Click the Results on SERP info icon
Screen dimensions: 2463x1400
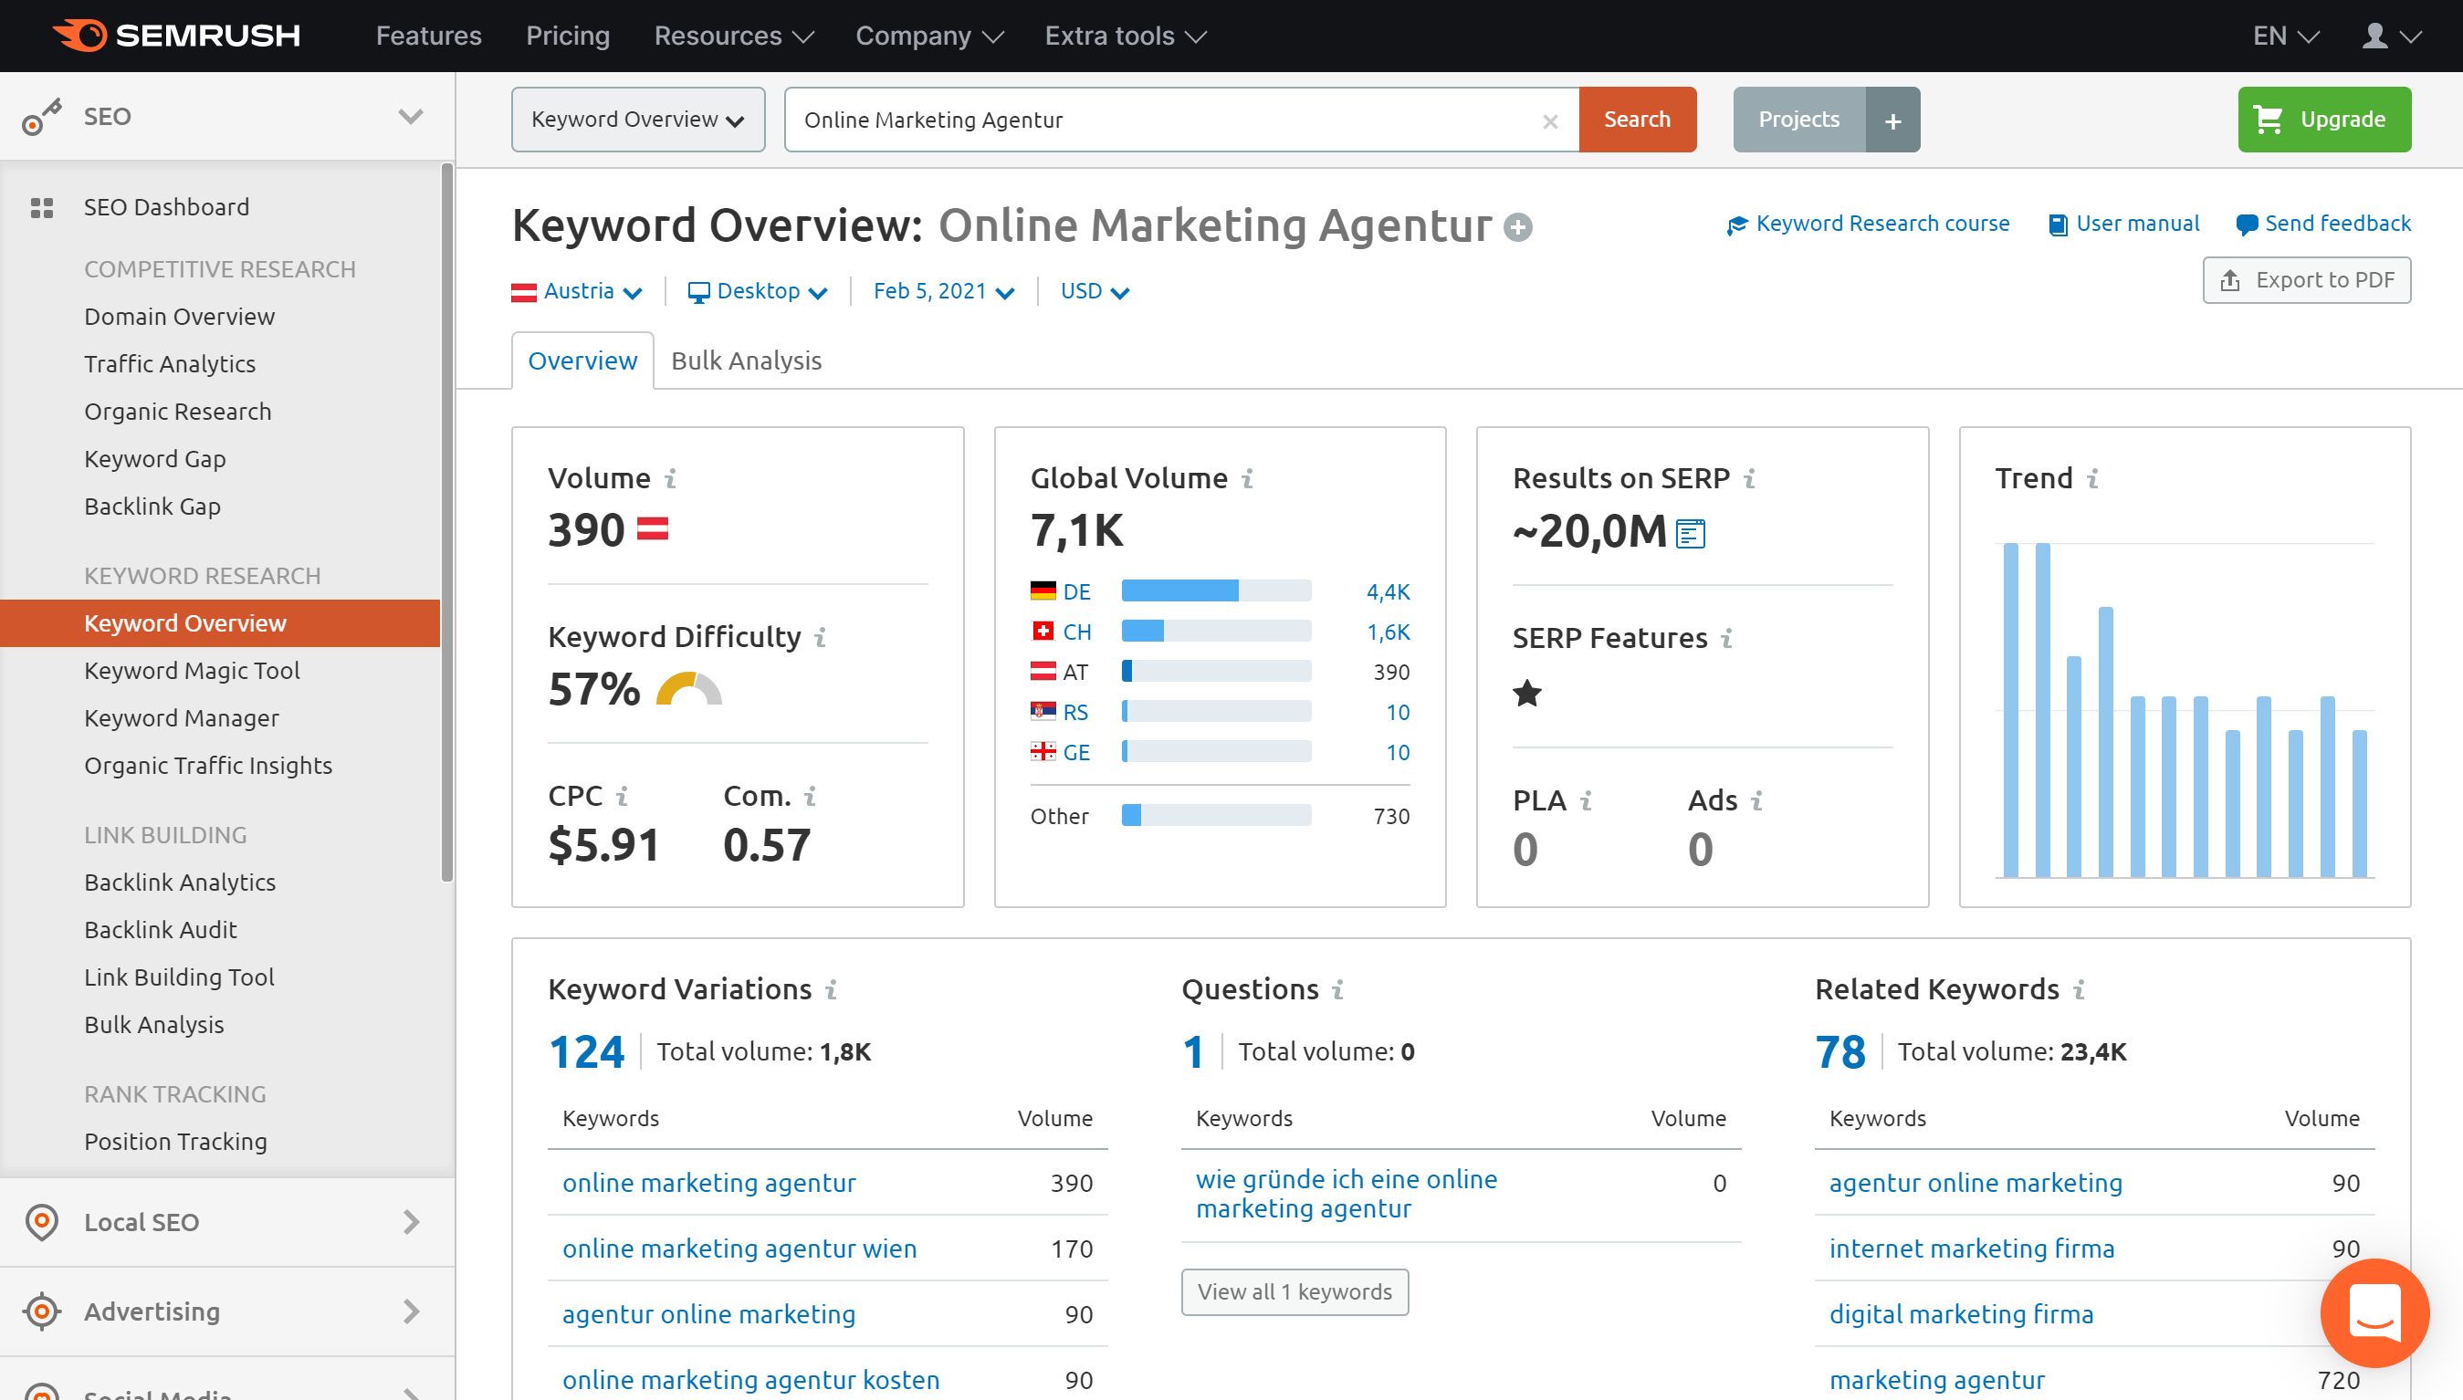click(x=1749, y=478)
